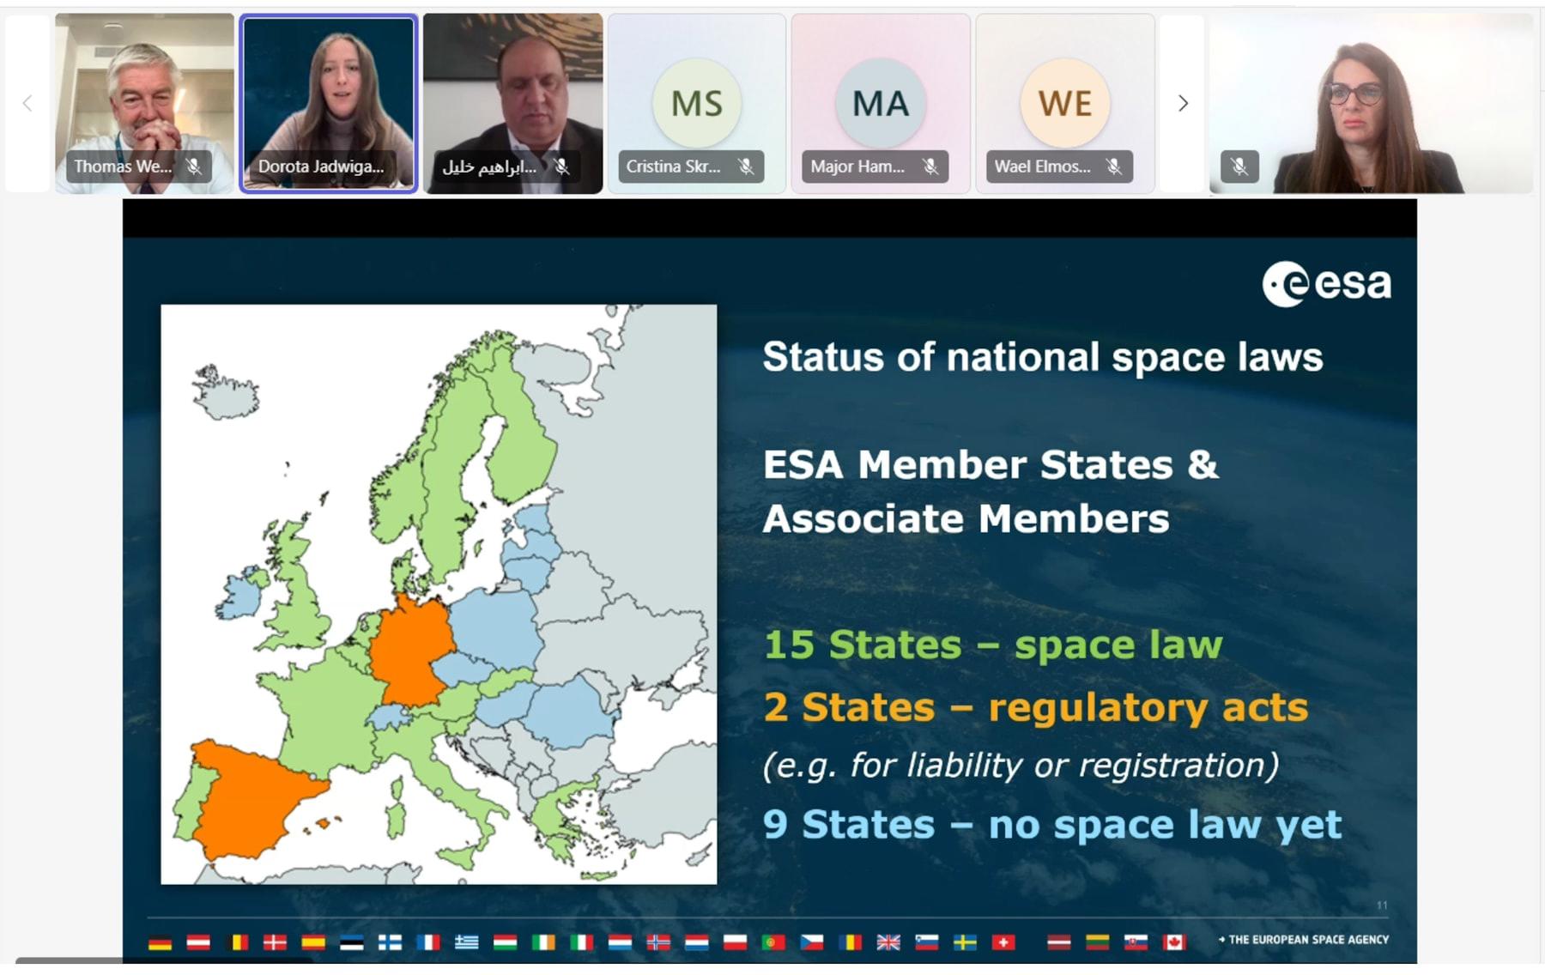Click the horizontal scrollbar at the bottom left
The width and height of the screenshot is (1545, 975).
coord(69,960)
